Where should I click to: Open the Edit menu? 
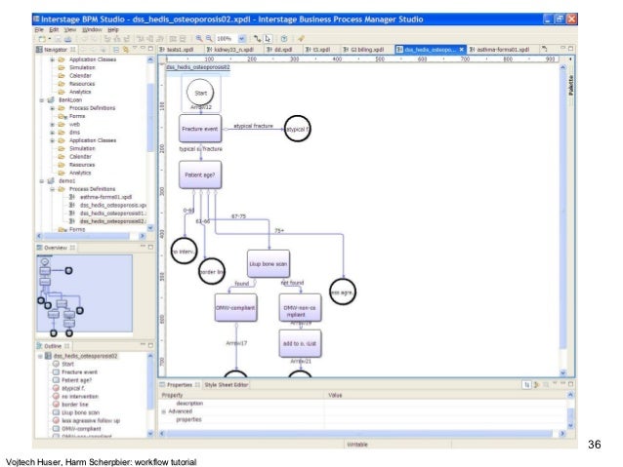point(54,29)
